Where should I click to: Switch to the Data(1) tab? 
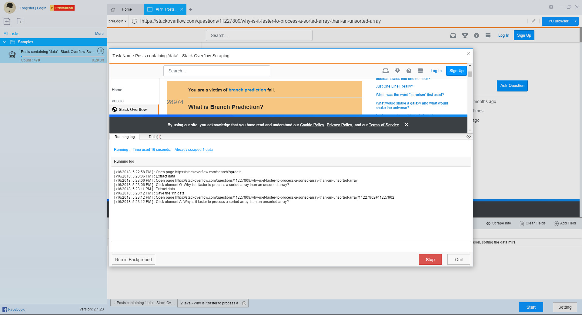pyautogui.click(x=155, y=137)
